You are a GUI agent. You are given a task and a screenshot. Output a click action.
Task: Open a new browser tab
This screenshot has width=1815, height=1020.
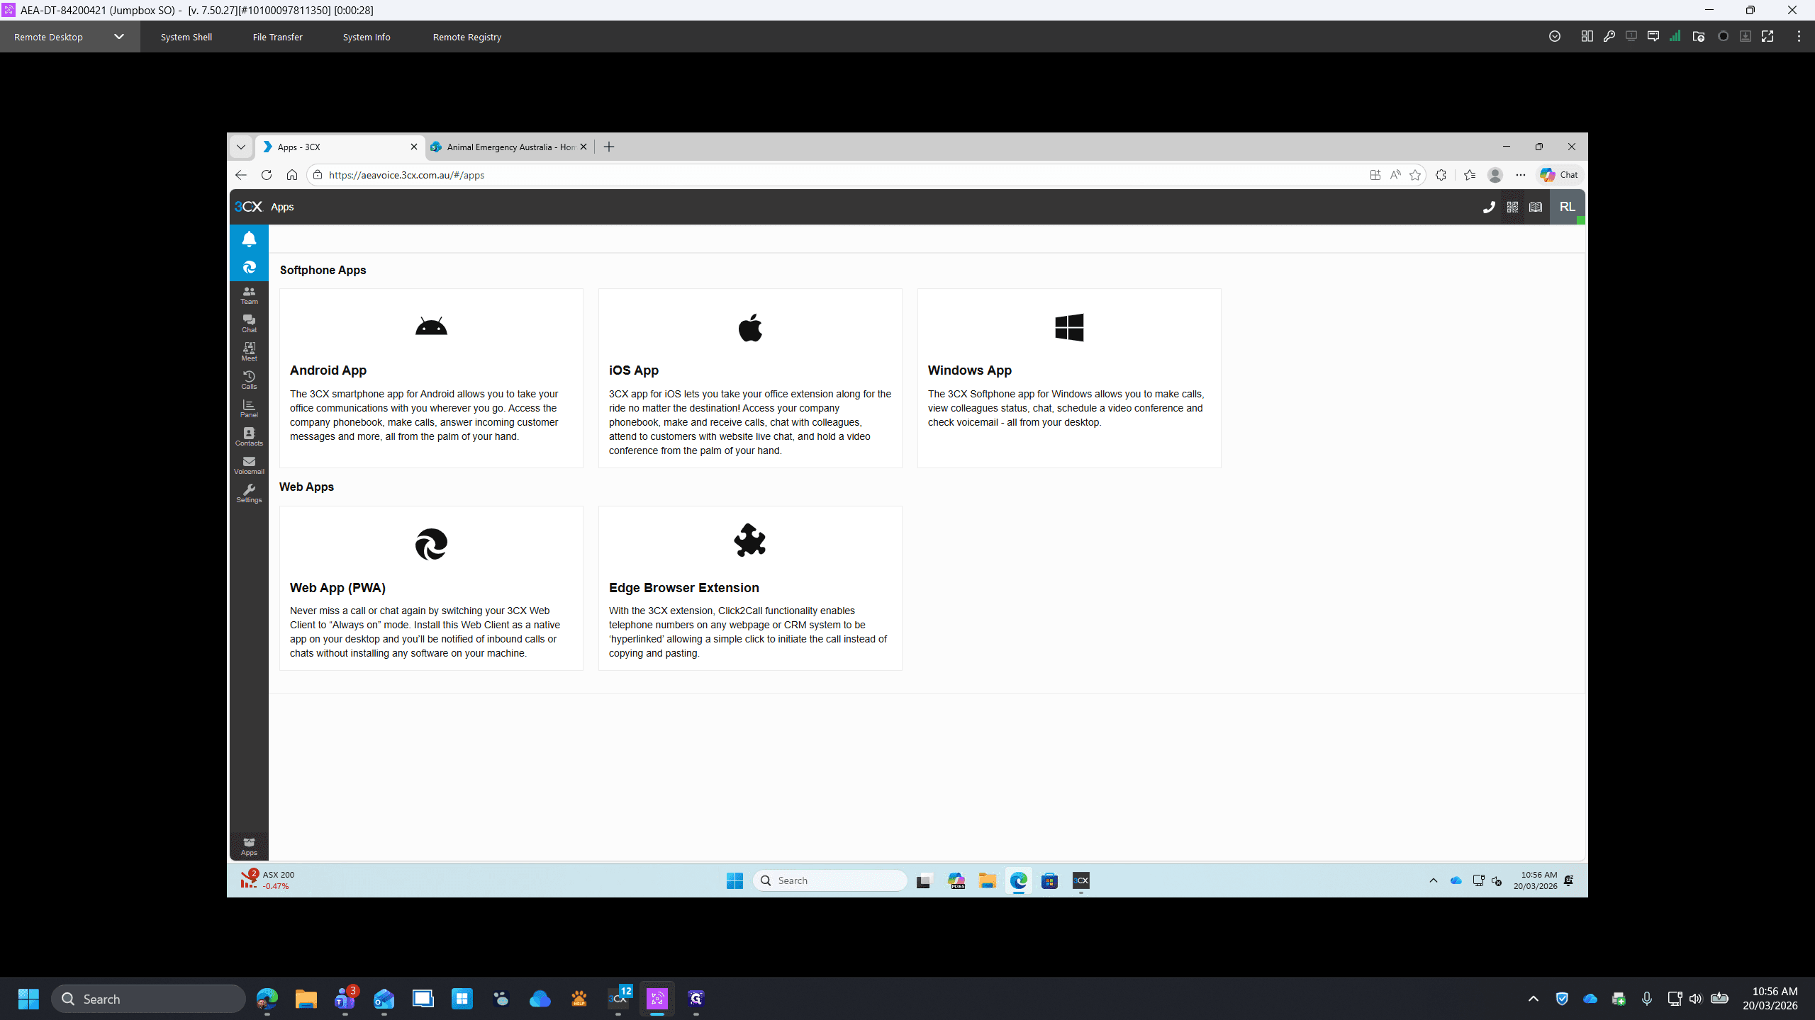(609, 147)
